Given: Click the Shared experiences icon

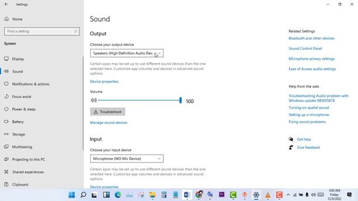Looking at the screenshot, I should pos(6,171).
